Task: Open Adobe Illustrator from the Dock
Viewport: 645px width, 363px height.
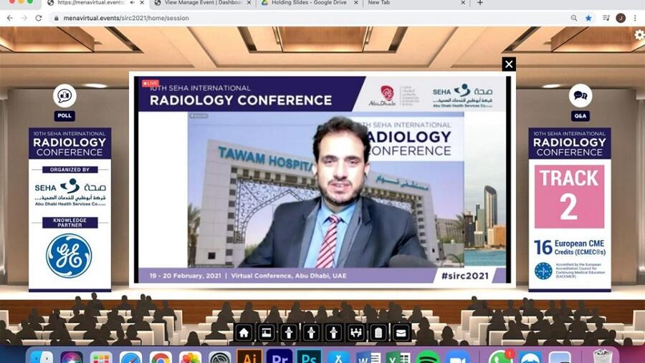Action: [x=249, y=357]
